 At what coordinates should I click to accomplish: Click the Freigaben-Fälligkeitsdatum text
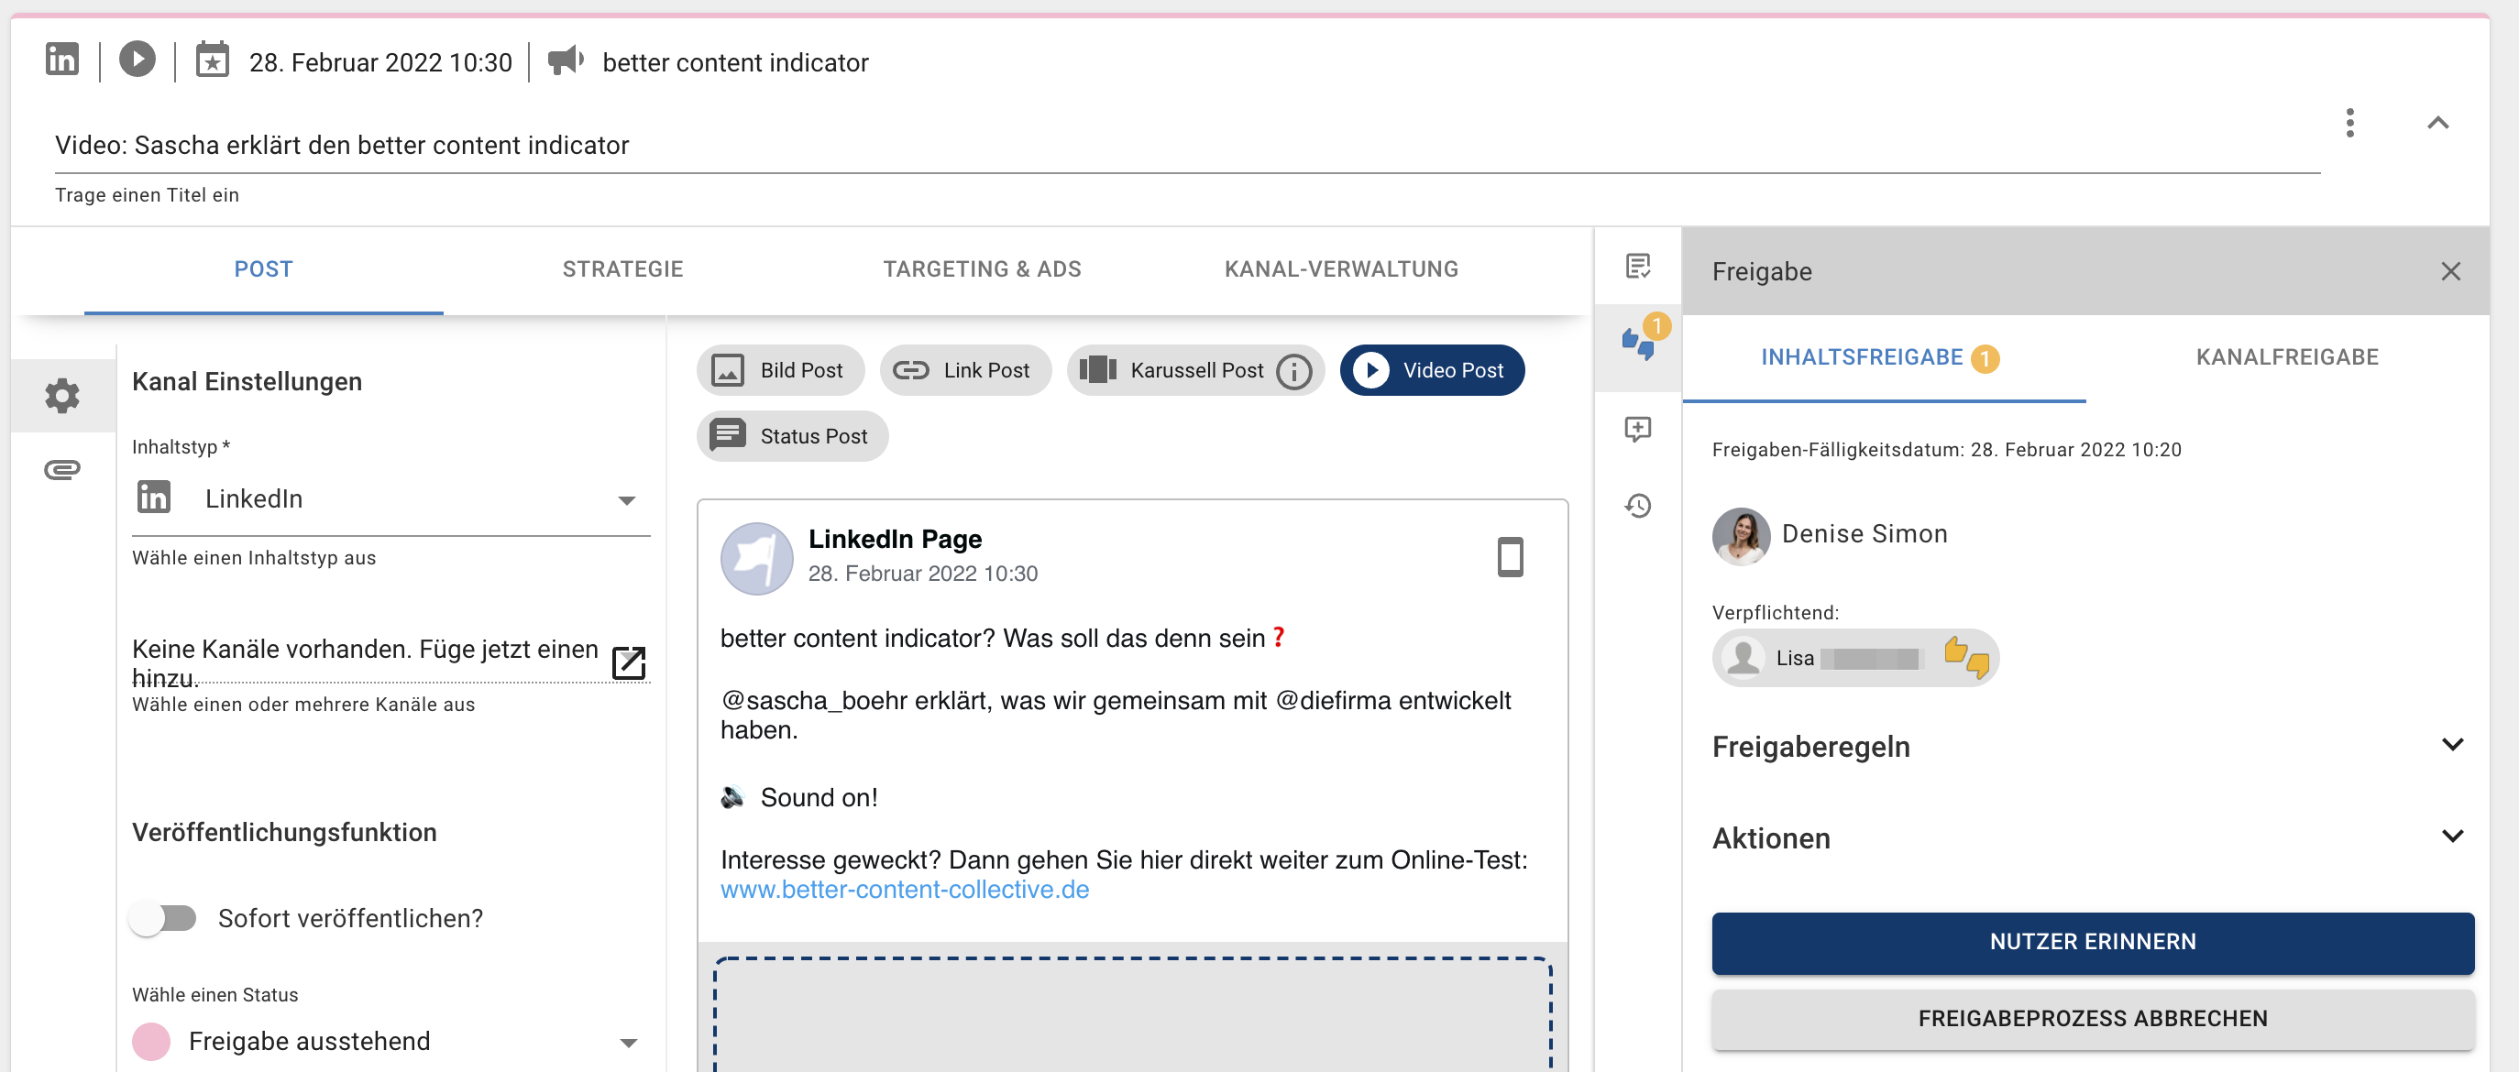tap(1946, 451)
